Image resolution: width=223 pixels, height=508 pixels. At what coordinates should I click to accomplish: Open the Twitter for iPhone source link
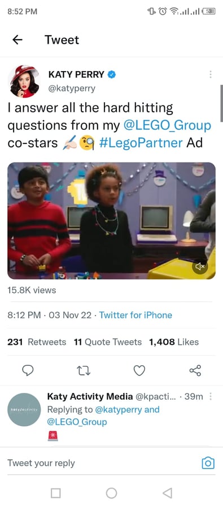pos(135,315)
